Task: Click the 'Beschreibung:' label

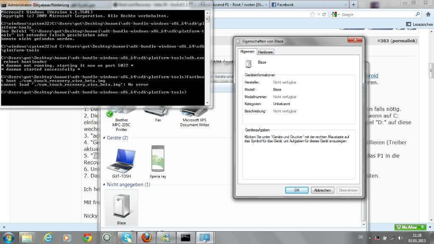Action: click(x=255, y=111)
